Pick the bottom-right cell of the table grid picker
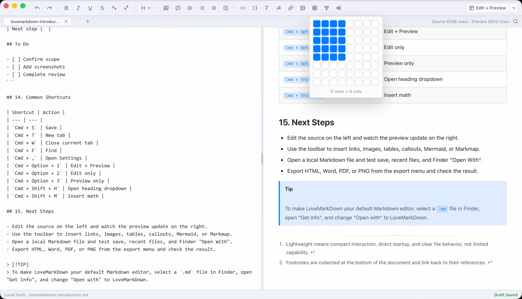 pos(375,82)
